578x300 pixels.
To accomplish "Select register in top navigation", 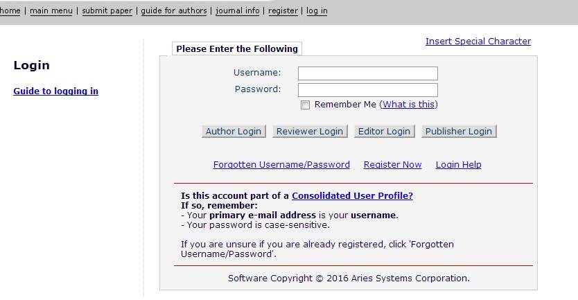I will 283,11.
